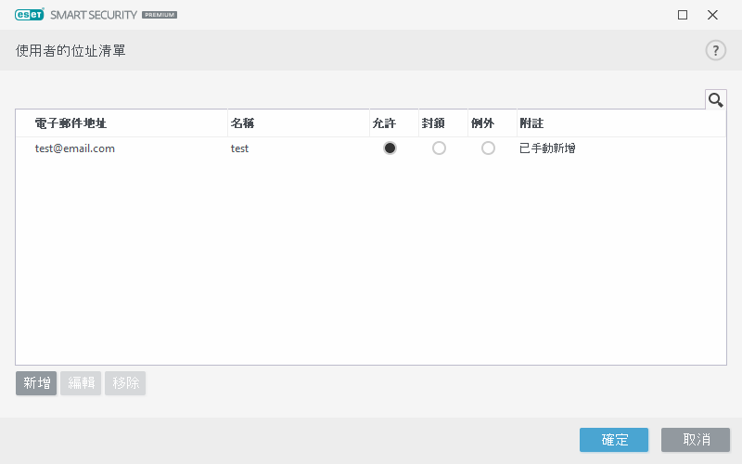The image size is (742, 464).
Task: Click the help question mark icon
Action: pos(715,51)
